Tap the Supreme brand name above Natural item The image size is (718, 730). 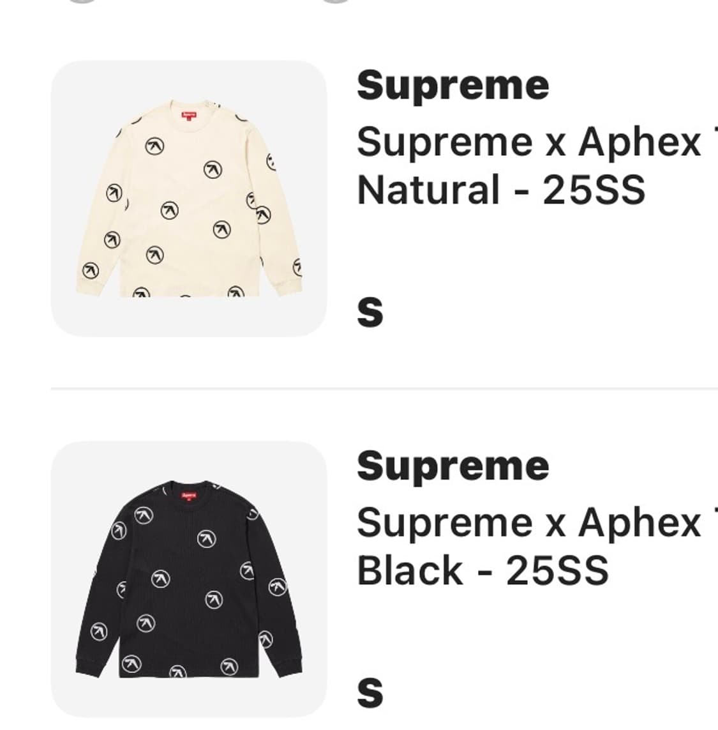pos(452,87)
